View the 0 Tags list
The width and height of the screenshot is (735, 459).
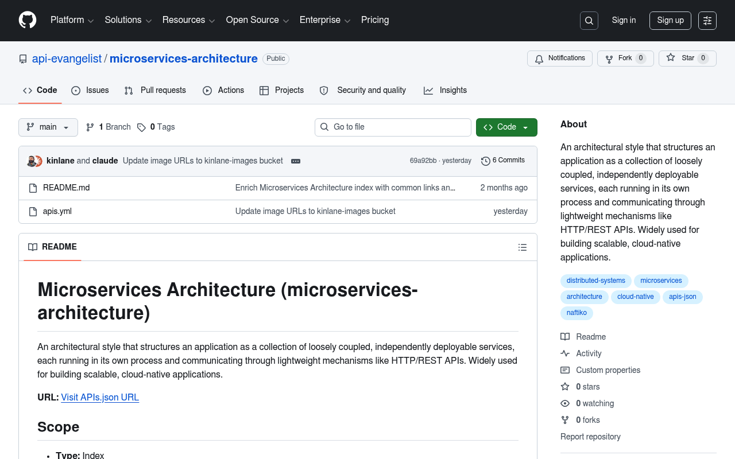(x=156, y=127)
